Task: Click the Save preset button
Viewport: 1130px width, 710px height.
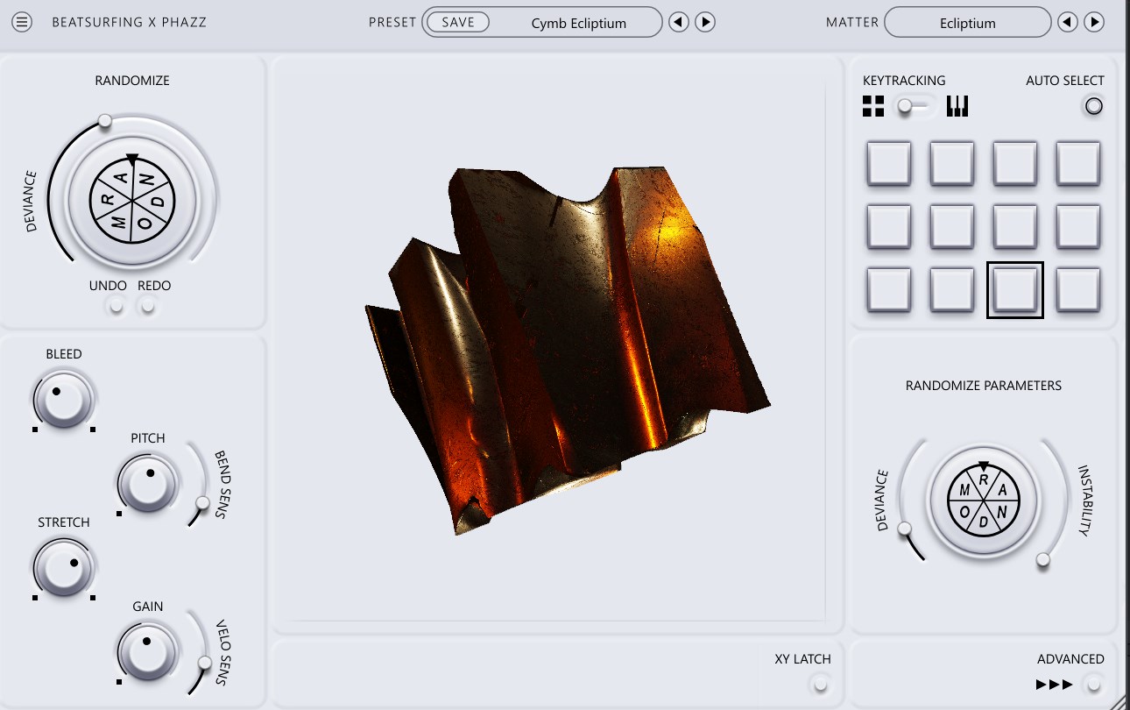Action: (x=458, y=23)
